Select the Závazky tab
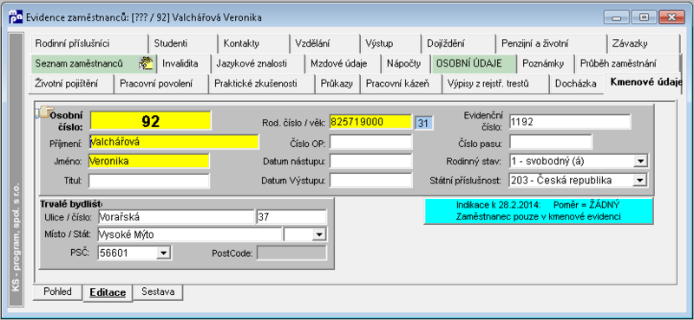The height and width of the screenshot is (320, 694). (643, 44)
